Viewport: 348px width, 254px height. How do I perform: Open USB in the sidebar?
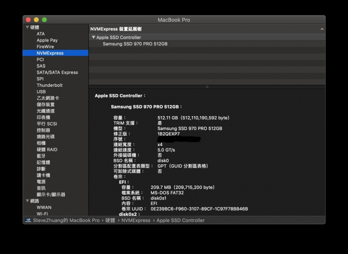[x=41, y=92]
